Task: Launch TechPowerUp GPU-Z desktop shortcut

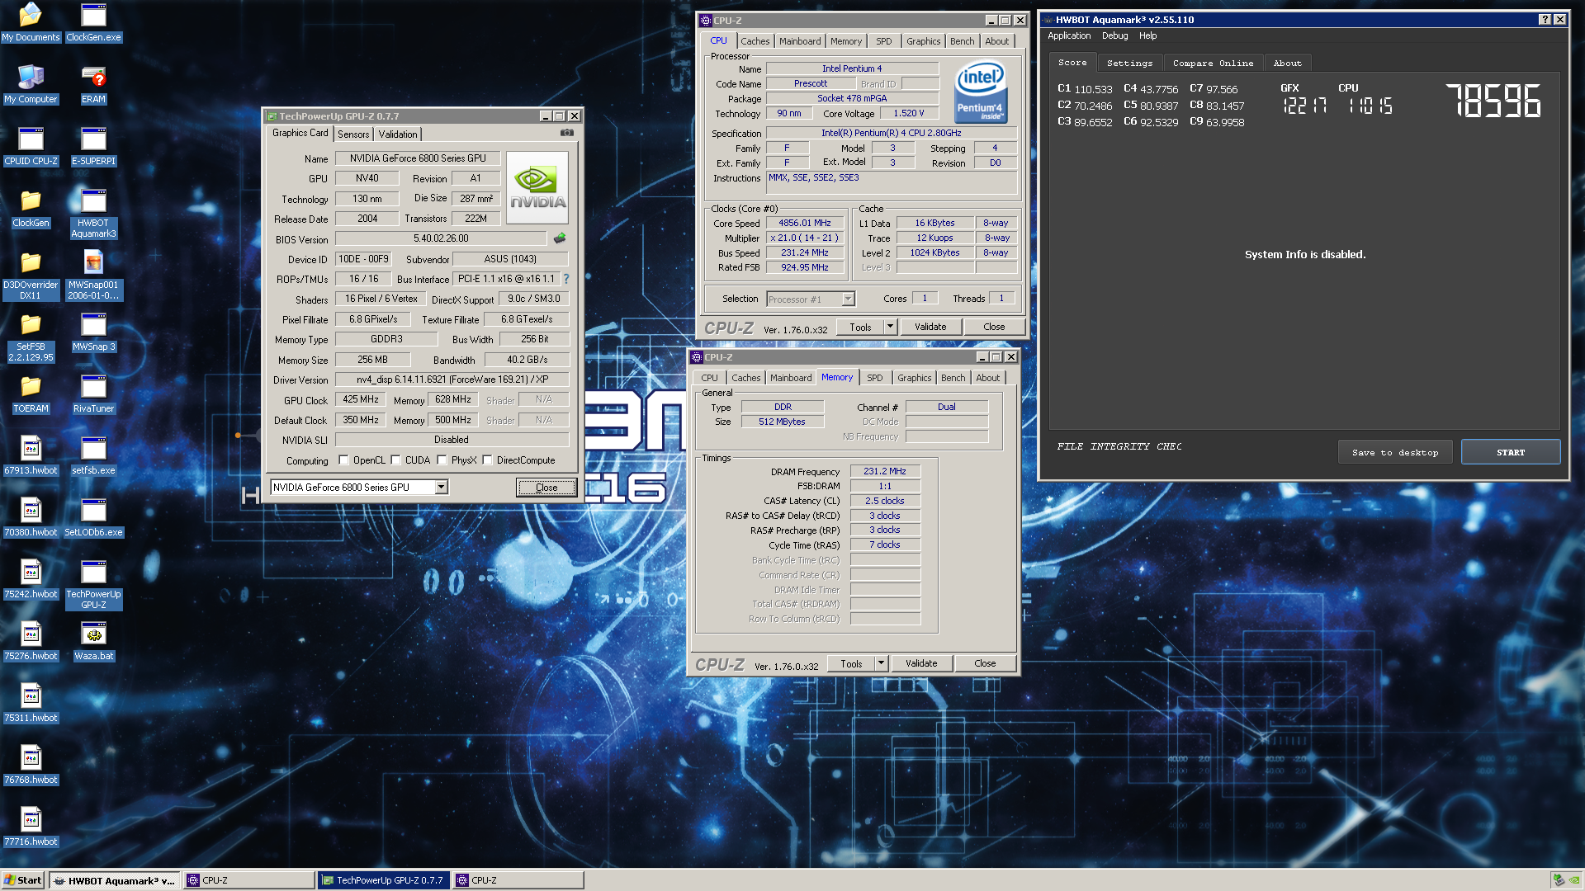Action: (93, 584)
